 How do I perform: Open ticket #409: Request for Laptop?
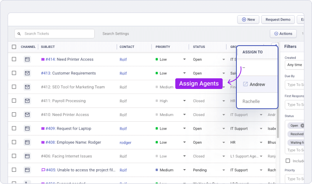pyautogui.click(x=68, y=128)
